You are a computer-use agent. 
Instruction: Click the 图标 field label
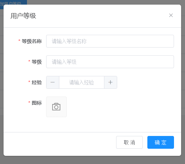(x=37, y=103)
